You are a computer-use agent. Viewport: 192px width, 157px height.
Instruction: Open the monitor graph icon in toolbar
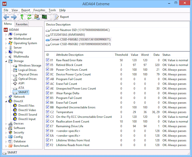[44, 17]
